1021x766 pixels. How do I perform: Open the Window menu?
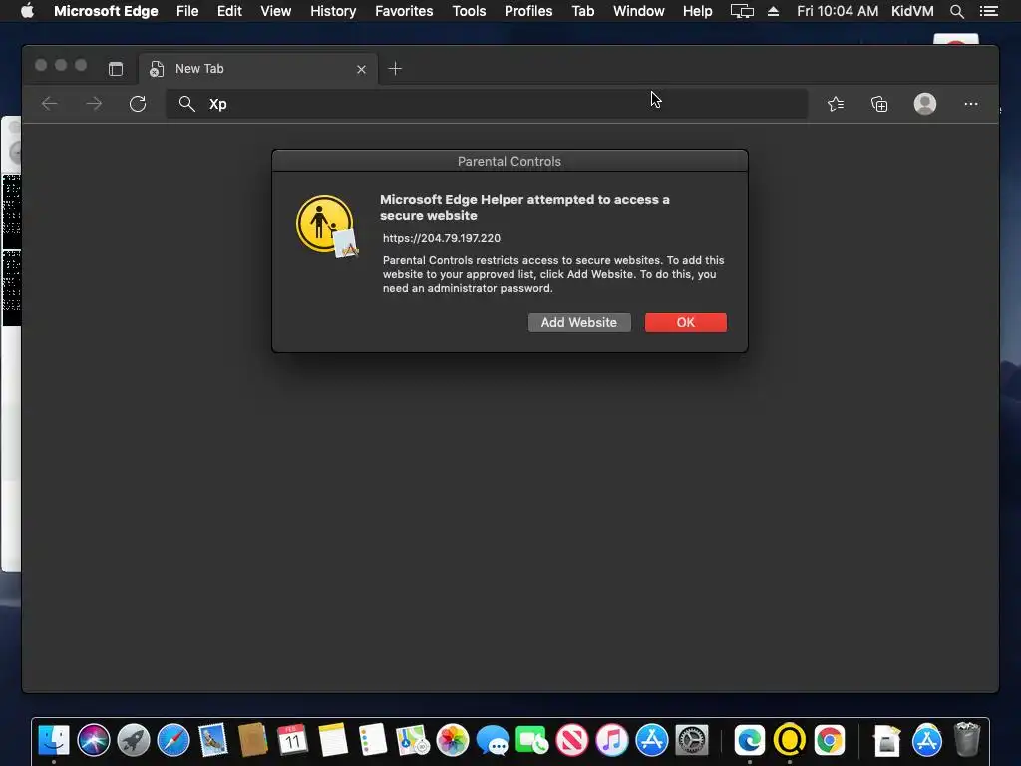coord(639,11)
